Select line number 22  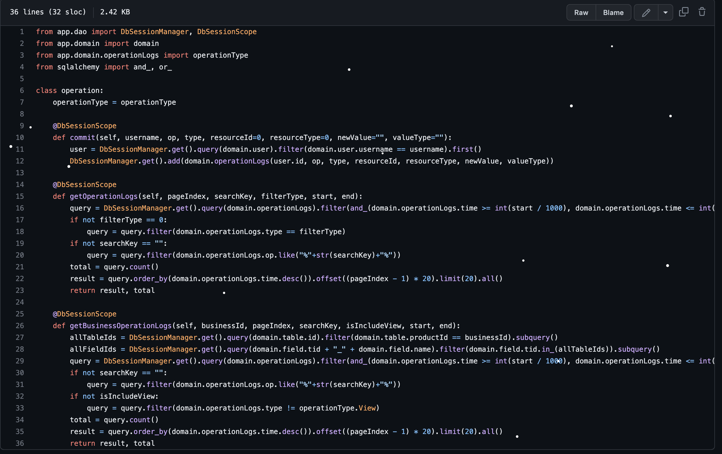click(x=20, y=278)
